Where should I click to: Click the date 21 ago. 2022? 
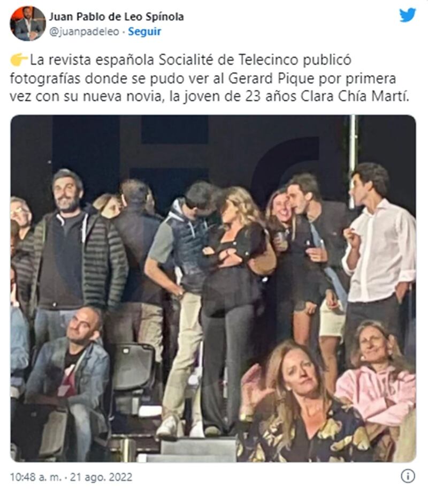click(101, 477)
